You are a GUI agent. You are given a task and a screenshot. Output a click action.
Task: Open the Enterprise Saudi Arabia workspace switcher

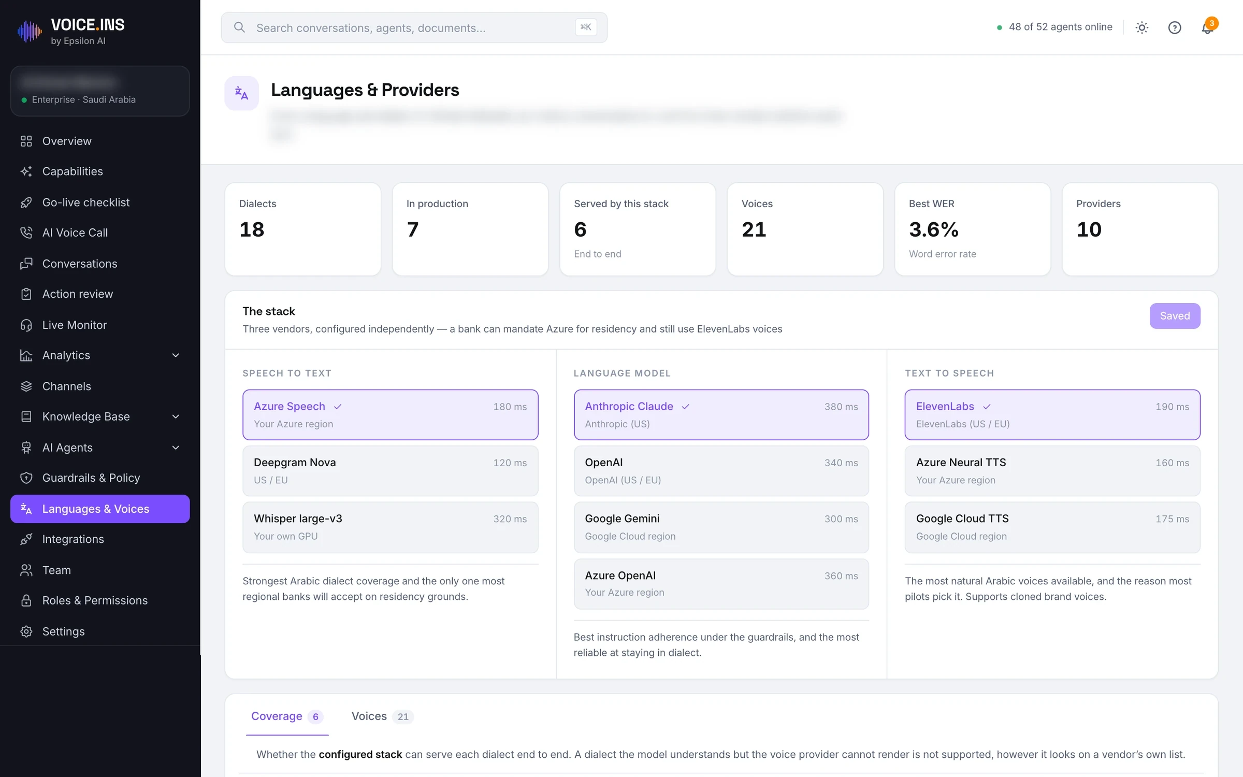[100, 91]
